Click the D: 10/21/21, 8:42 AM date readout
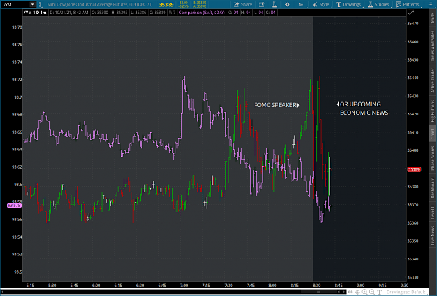This screenshot has height=296, width=437. tap(69, 13)
